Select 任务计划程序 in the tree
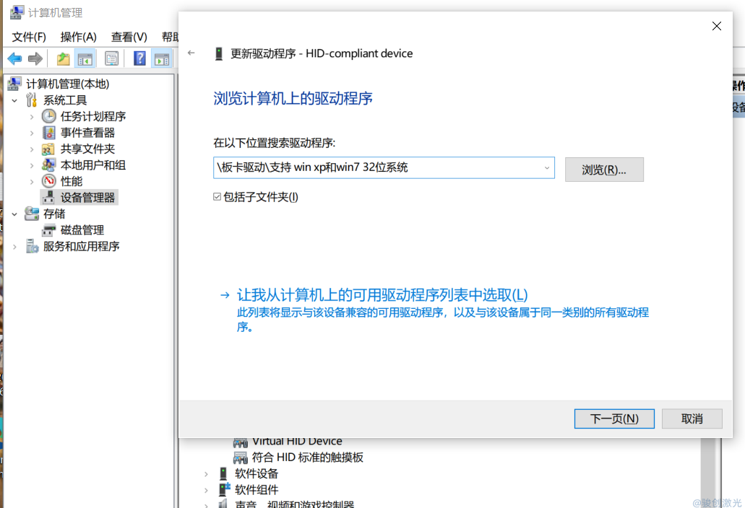 pyautogui.click(x=93, y=116)
